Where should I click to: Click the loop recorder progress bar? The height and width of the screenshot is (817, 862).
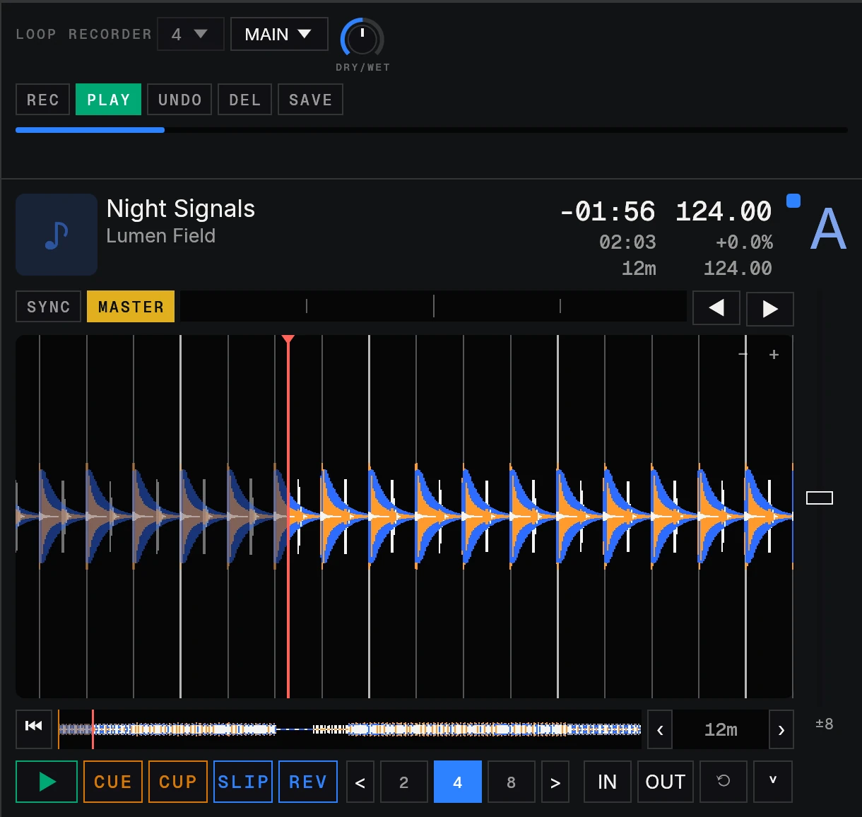(432, 130)
